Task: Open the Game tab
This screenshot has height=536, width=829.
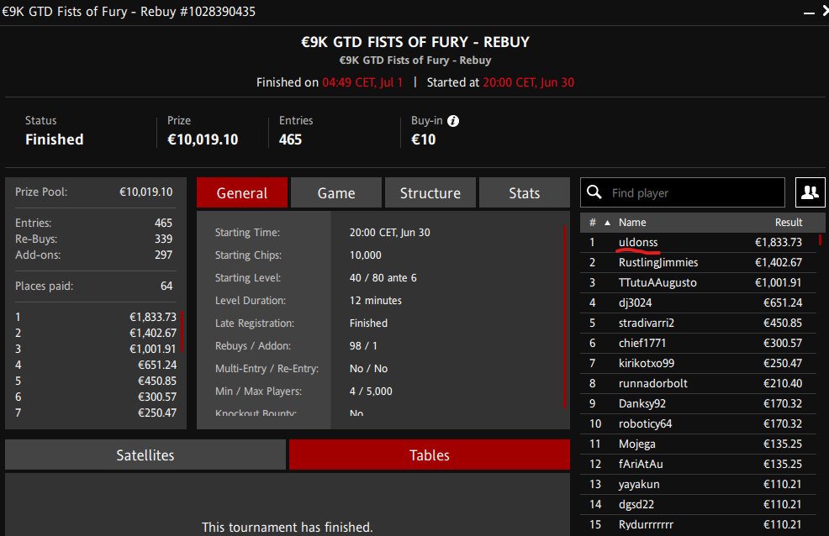Action: [x=336, y=192]
